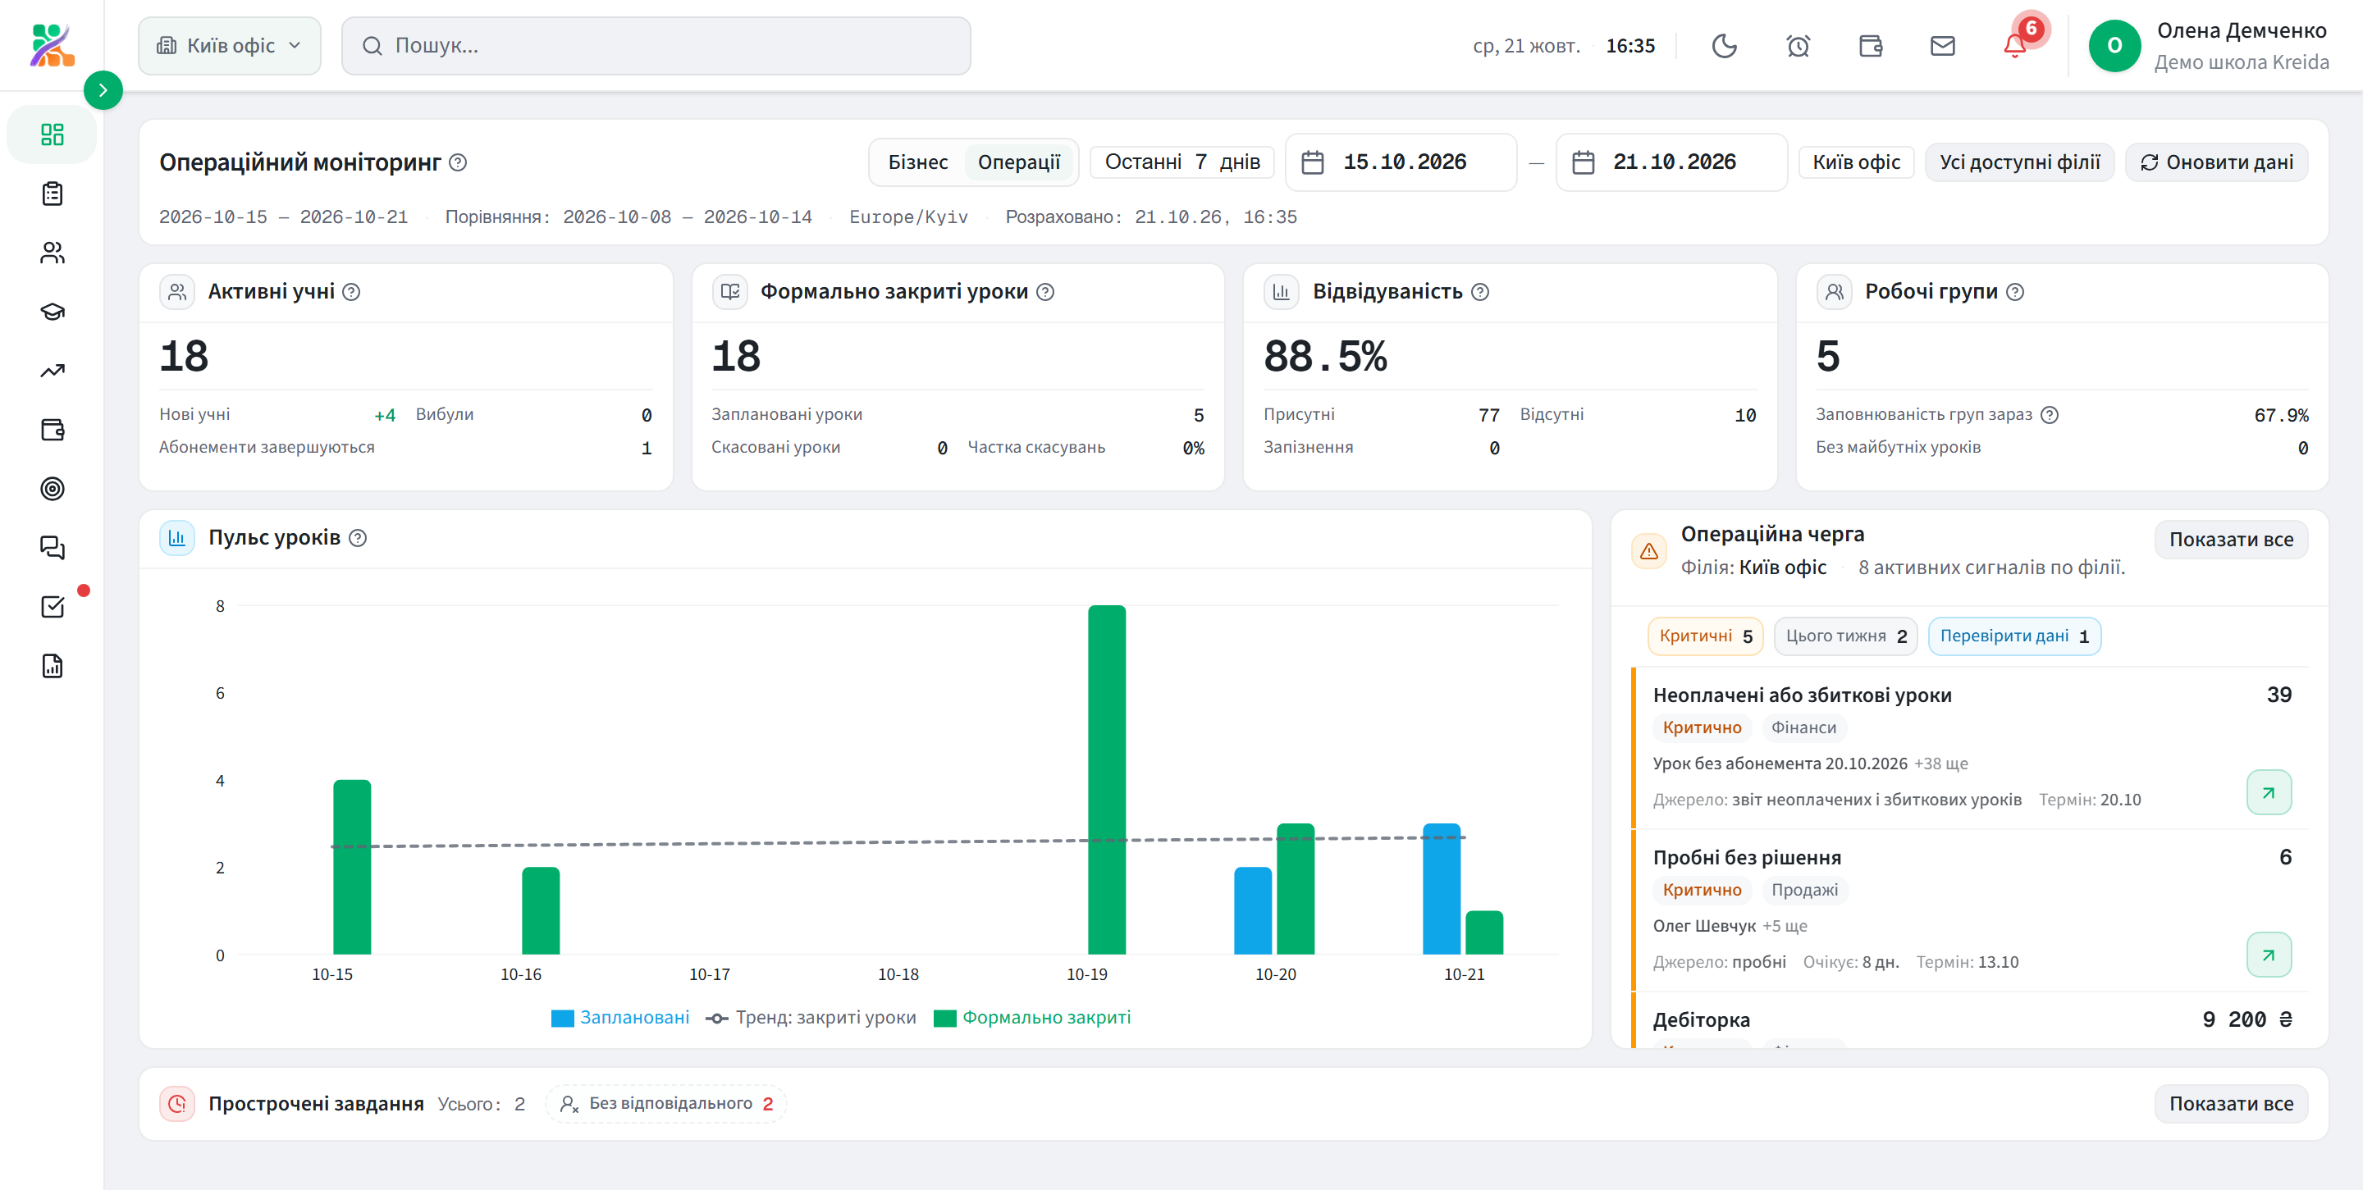This screenshot has width=2363, height=1190.
Task: Open the end date 21.10.2026 picker
Action: click(x=1671, y=162)
